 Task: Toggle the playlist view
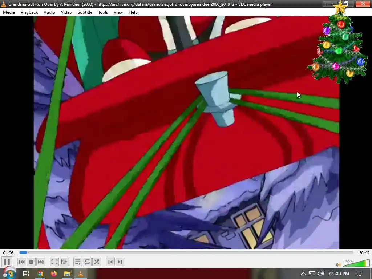pyautogui.click(x=78, y=262)
